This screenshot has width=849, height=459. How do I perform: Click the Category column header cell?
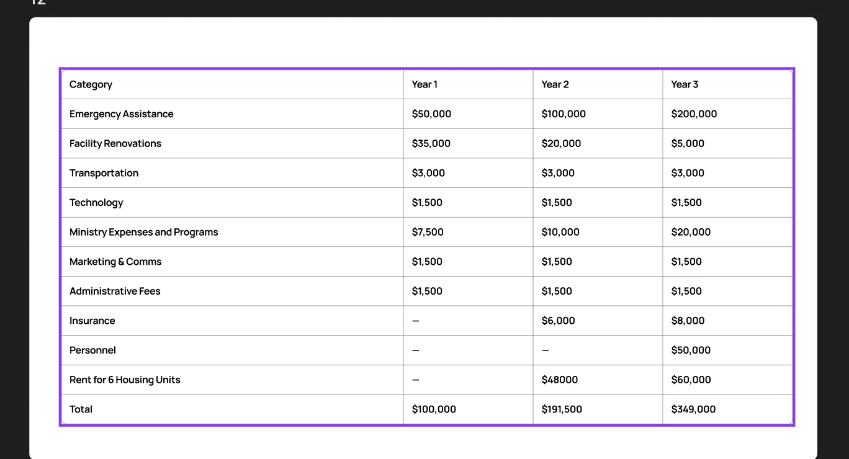[x=233, y=84]
